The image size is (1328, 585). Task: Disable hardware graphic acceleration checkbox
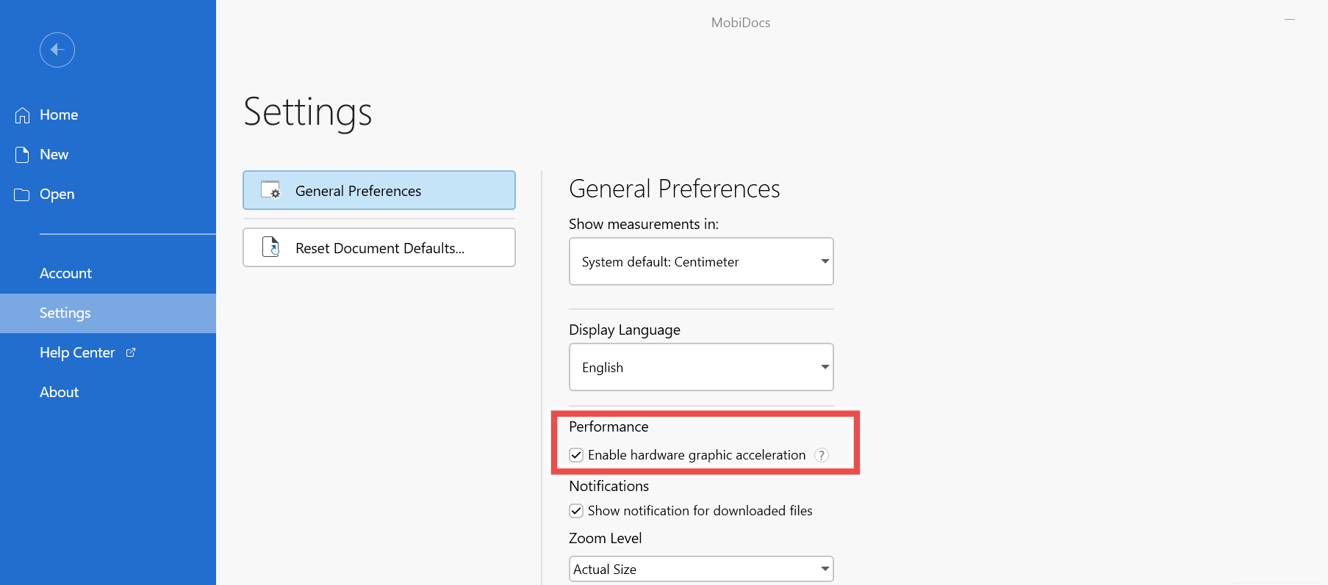coord(576,455)
